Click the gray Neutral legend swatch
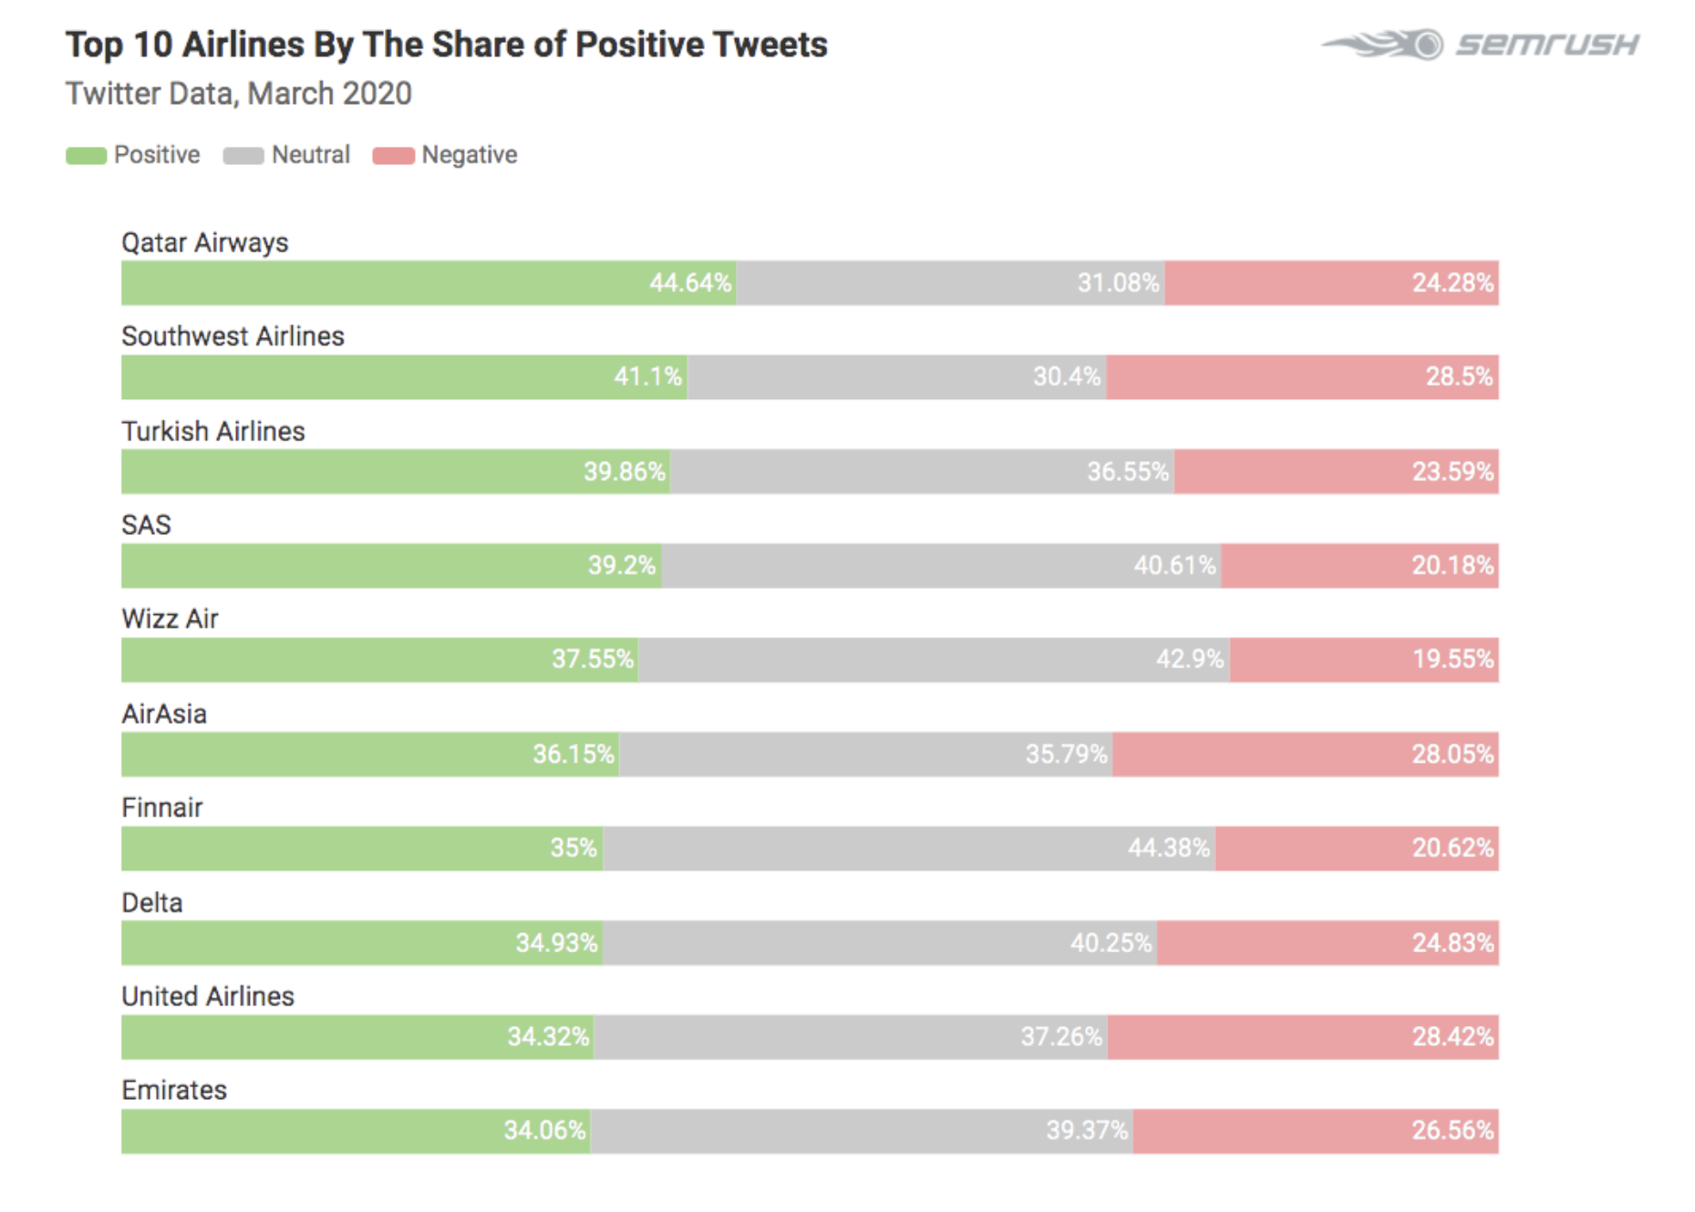Viewport: 1695px width, 1212px height. click(x=243, y=156)
